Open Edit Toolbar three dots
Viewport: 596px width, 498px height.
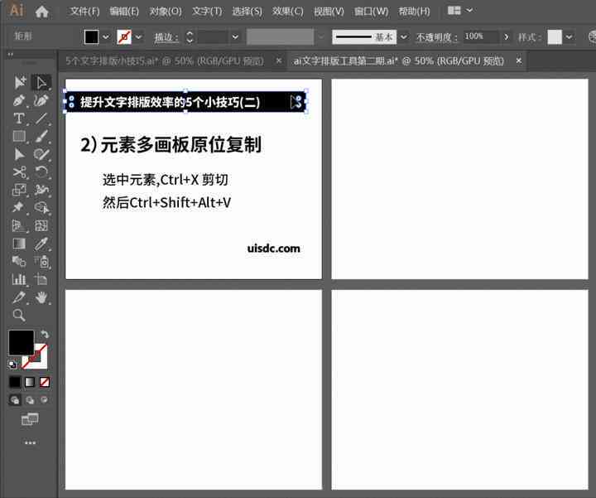point(30,442)
